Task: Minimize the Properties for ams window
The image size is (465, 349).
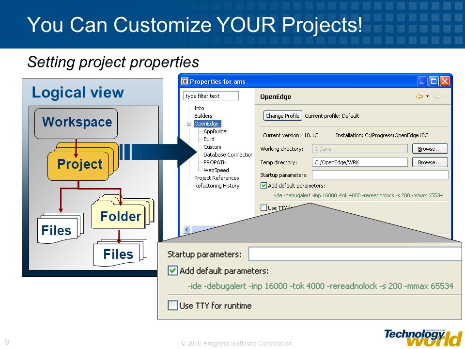Action: point(422,81)
